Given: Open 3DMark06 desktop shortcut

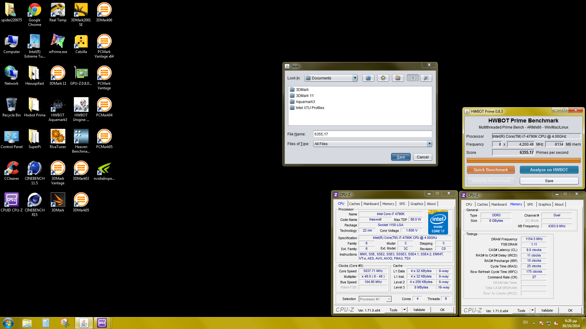Looking at the screenshot, I should 104,12.
